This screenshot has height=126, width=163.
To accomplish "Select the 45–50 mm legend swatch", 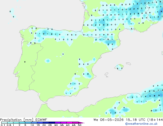I will (x=76, y=123).
